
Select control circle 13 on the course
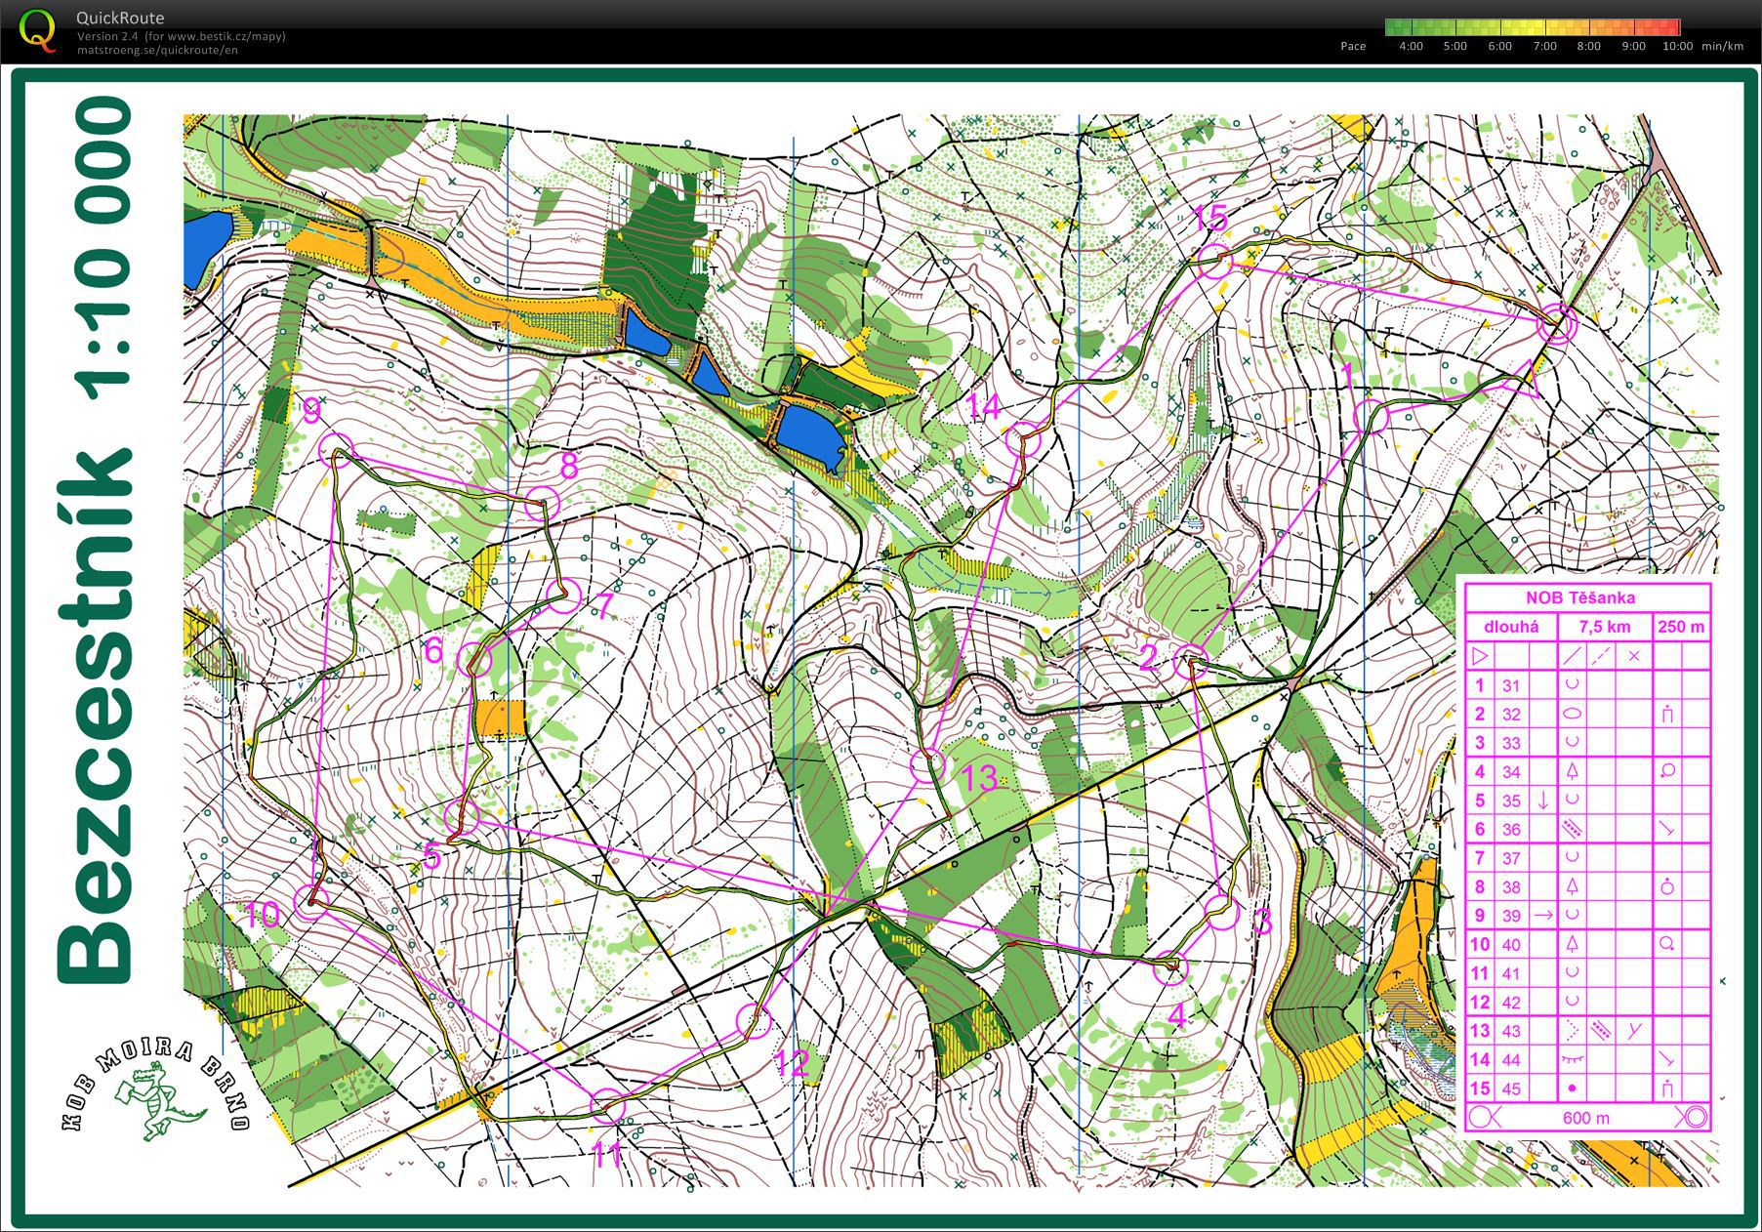point(927,764)
